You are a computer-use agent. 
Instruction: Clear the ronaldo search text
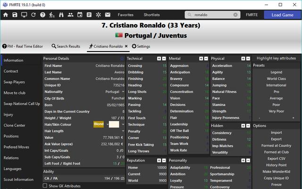(235, 15)
